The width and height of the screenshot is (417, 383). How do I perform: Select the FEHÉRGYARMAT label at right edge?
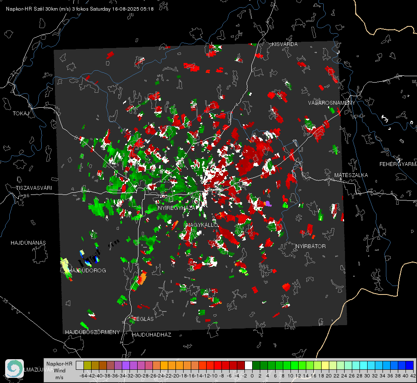point(398,164)
